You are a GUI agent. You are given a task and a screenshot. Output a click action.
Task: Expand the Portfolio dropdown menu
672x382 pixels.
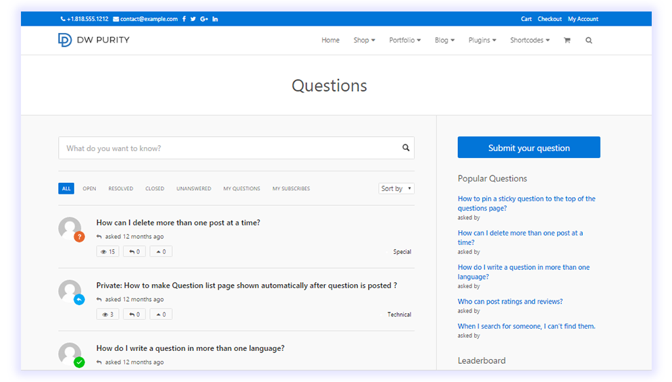pyautogui.click(x=405, y=40)
